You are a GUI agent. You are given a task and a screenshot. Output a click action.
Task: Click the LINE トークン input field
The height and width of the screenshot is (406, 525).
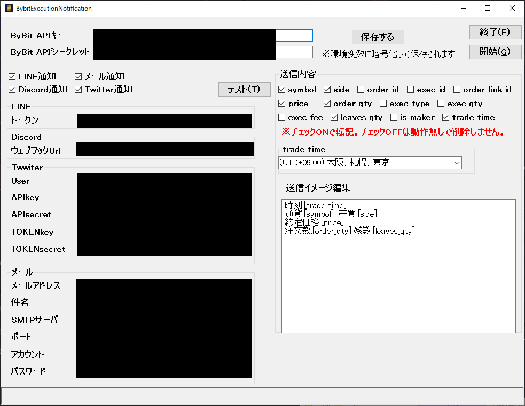[x=164, y=121]
